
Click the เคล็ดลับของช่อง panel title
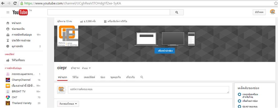point(248,88)
